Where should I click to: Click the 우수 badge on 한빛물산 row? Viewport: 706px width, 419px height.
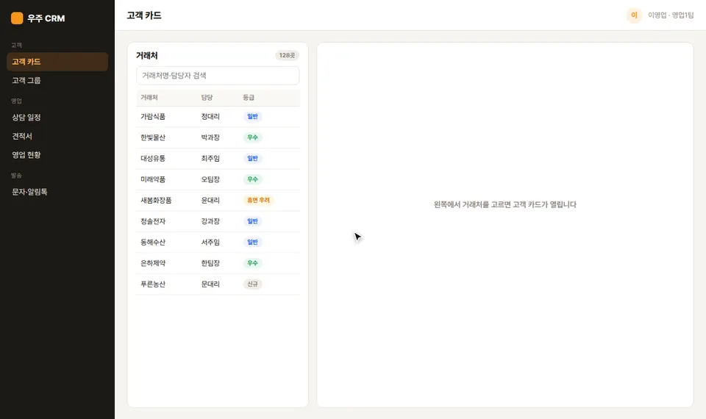point(252,137)
